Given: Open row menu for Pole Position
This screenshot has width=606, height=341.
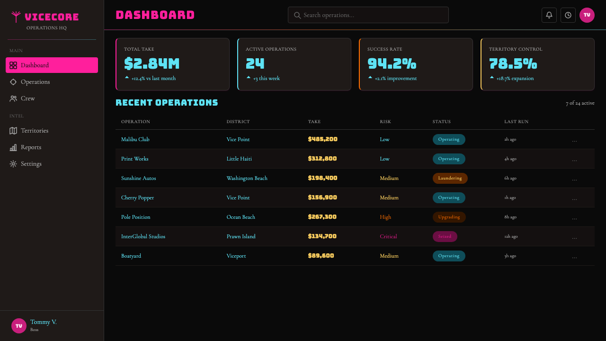Looking at the screenshot, I should (574, 217).
